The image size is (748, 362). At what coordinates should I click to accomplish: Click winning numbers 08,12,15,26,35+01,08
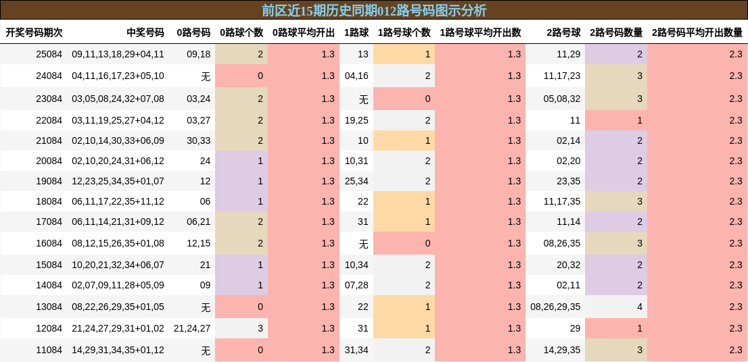point(118,243)
